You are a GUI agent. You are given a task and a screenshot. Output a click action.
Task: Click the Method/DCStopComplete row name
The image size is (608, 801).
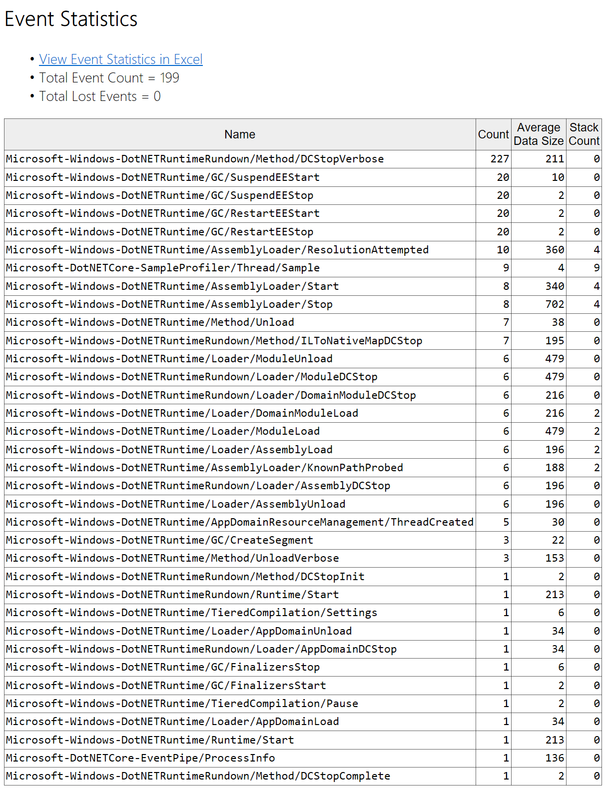tap(198, 776)
